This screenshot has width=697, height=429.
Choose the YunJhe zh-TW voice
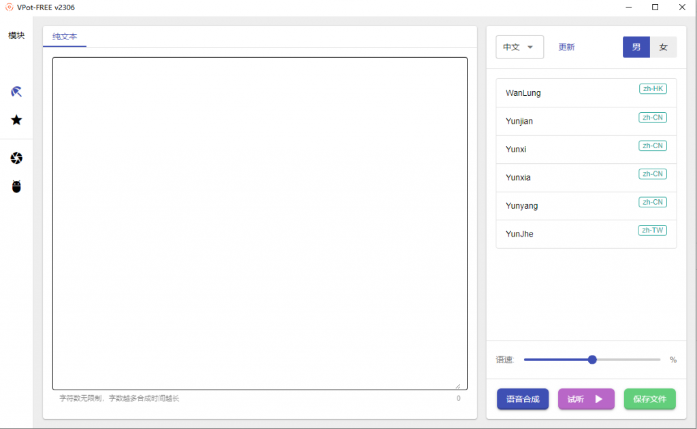pos(585,234)
